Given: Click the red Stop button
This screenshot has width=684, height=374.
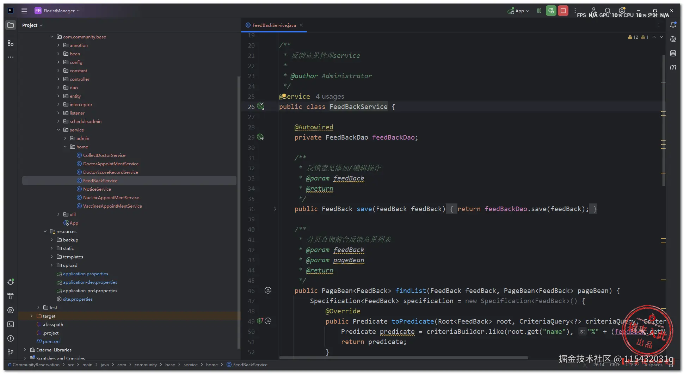Looking at the screenshot, I should (563, 11).
